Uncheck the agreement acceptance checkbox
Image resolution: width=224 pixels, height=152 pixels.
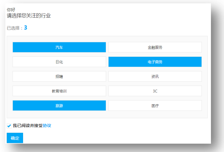click(9, 126)
